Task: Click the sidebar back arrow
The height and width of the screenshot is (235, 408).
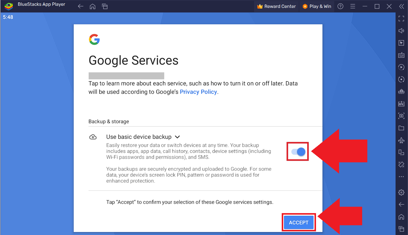Action: coord(401,205)
